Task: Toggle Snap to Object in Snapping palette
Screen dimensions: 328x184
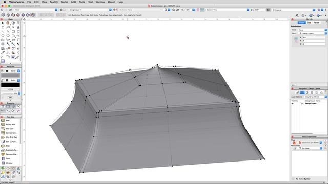Action: (8, 107)
